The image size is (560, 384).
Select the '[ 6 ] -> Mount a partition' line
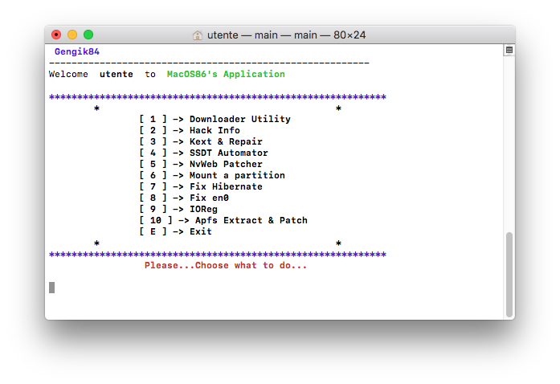pos(212,175)
